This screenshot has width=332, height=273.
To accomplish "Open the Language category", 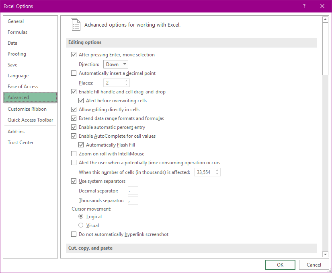I will tap(30, 76).
